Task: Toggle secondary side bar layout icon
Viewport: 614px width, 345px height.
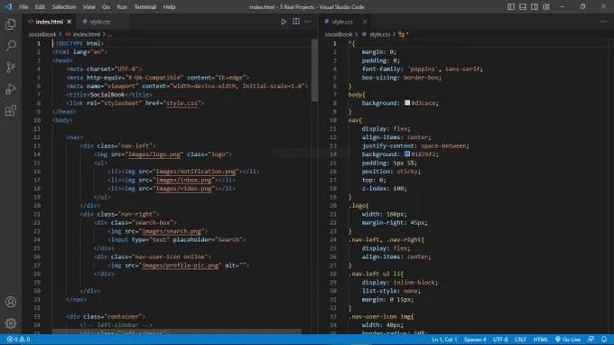Action: (535, 6)
